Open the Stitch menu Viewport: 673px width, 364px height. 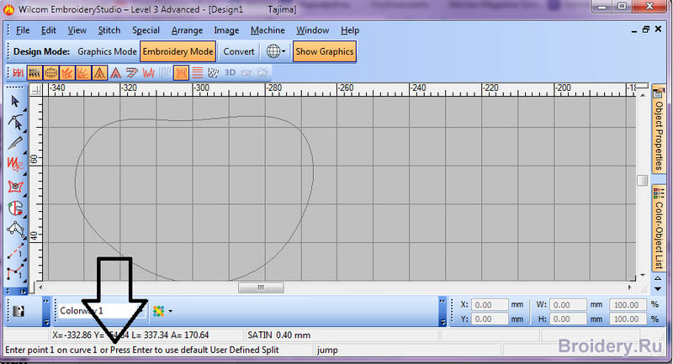pyautogui.click(x=109, y=30)
